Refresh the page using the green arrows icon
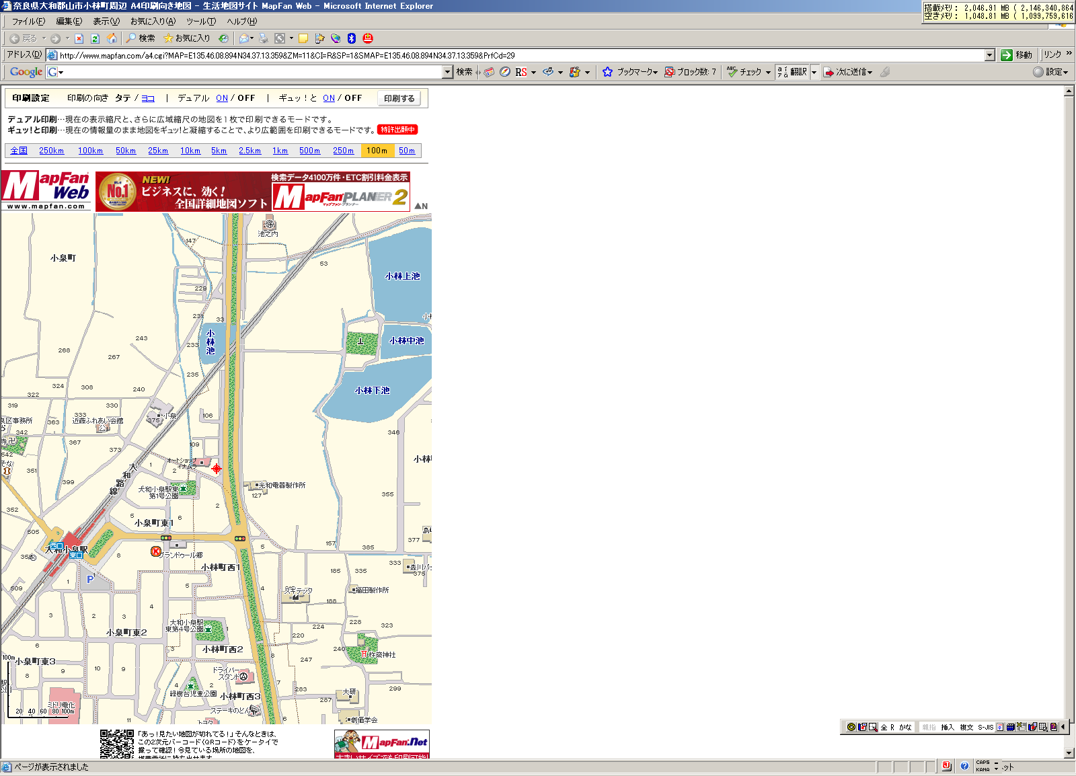This screenshot has height=776, width=1076. tap(95, 38)
